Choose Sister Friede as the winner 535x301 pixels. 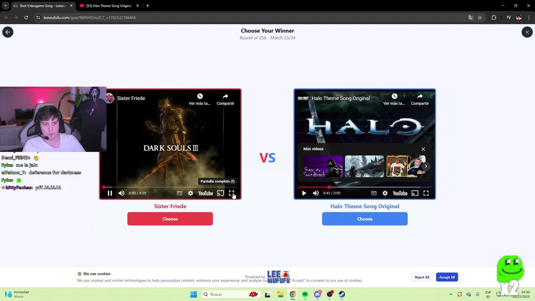(x=170, y=219)
